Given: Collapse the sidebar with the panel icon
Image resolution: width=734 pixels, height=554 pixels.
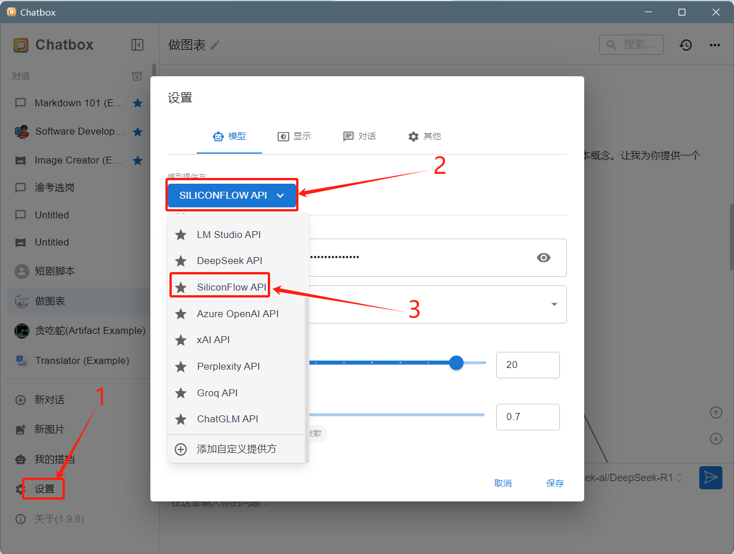Looking at the screenshot, I should pyautogui.click(x=137, y=44).
